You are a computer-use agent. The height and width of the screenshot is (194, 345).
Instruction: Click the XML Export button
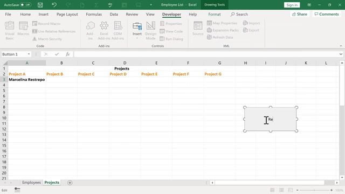[251, 30]
